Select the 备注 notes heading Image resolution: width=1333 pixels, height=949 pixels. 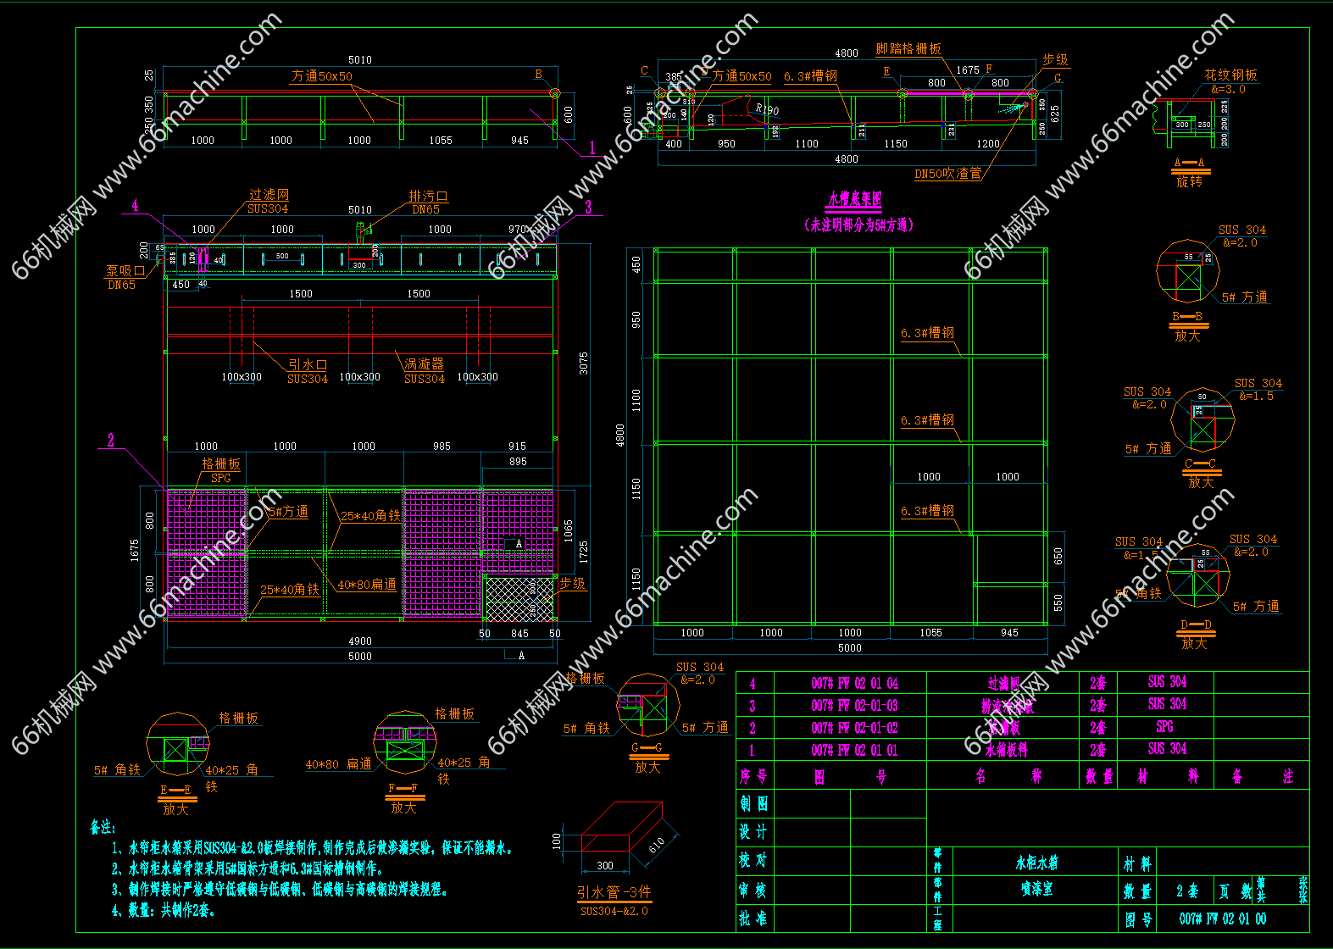coord(103,826)
